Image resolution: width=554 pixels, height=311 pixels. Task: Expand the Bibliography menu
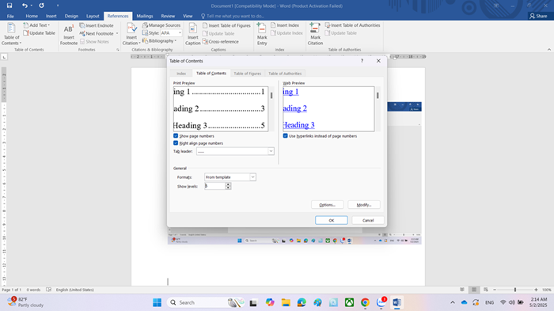[159, 41]
